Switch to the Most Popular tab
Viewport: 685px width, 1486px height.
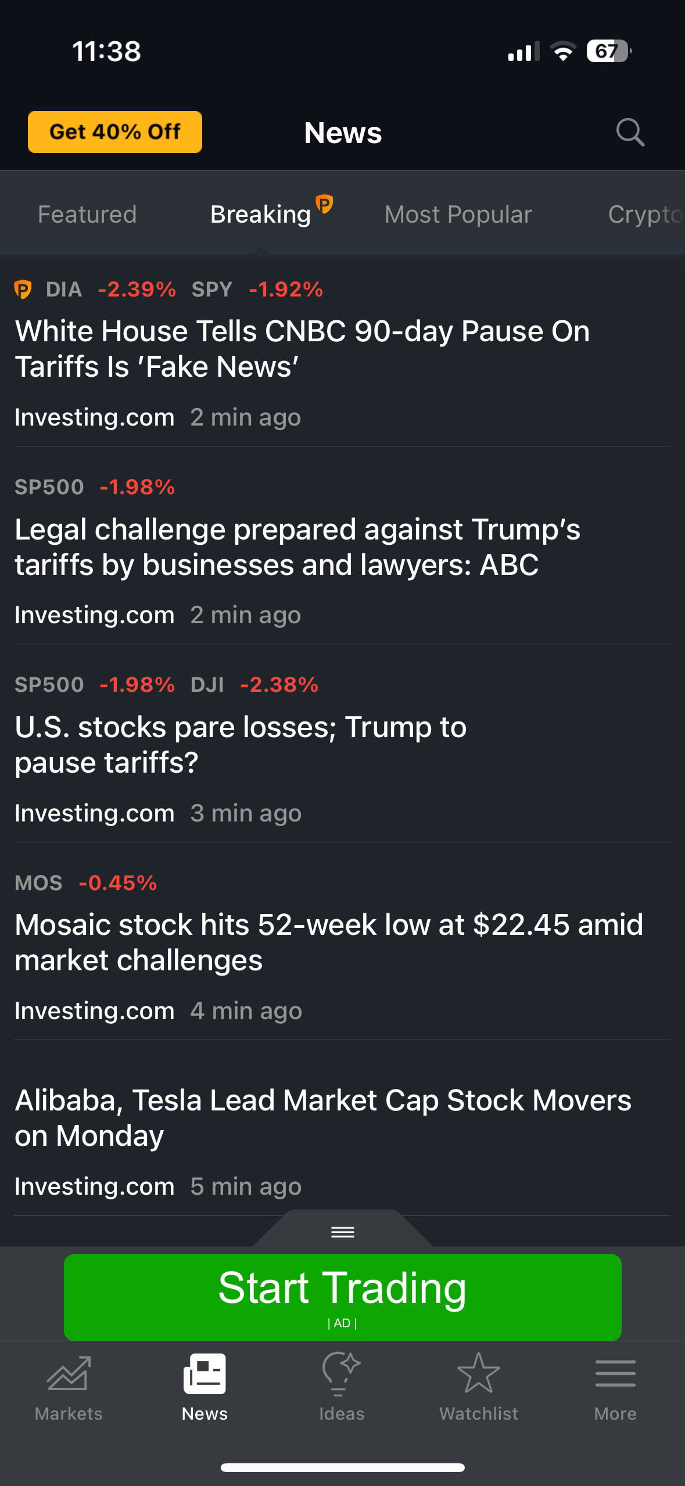458,215
